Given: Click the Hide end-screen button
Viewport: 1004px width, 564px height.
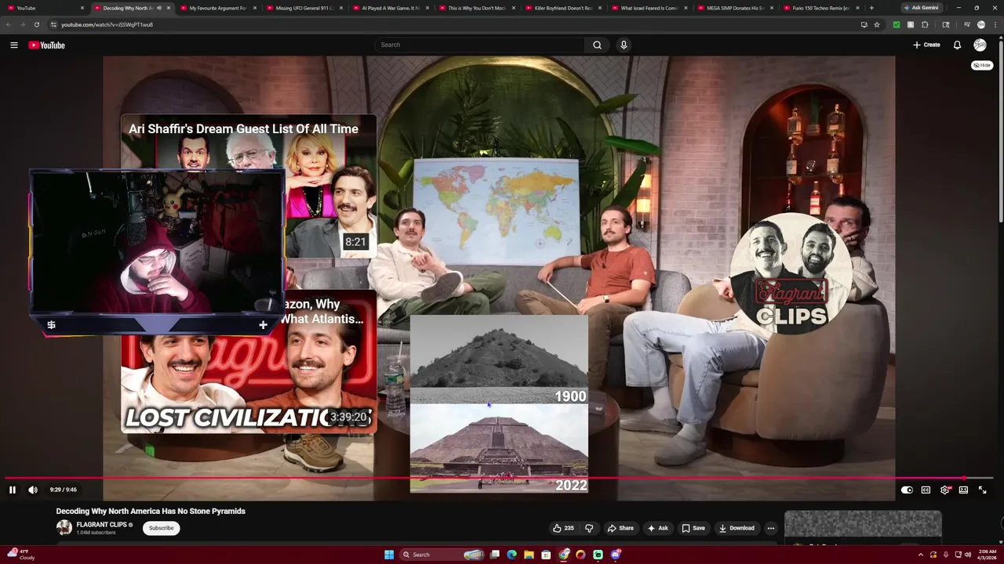Looking at the screenshot, I should pos(982,65).
